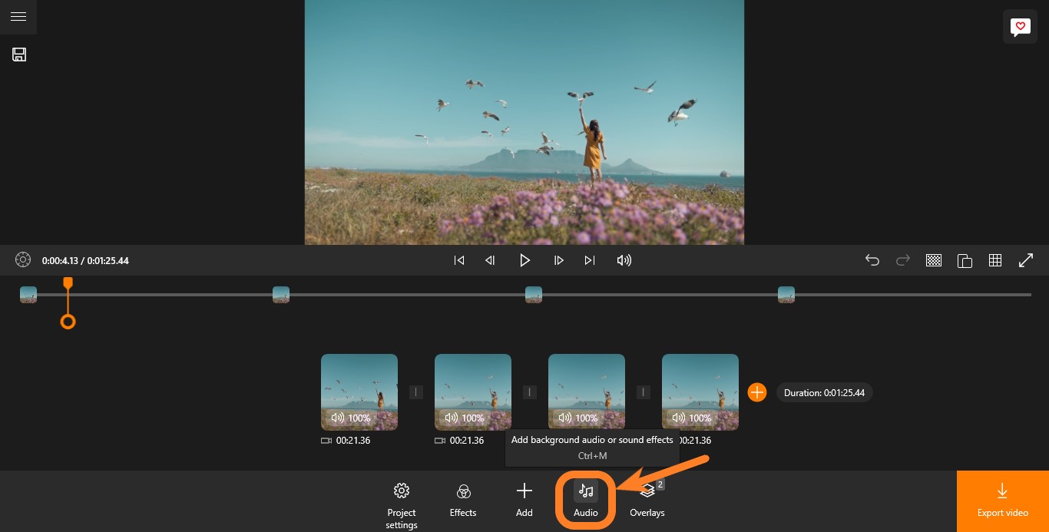The width and height of the screenshot is (1049, 532).
Task: Enter fullscreen preview mode
Action: pyautogui.click(x=1026, y=260)
